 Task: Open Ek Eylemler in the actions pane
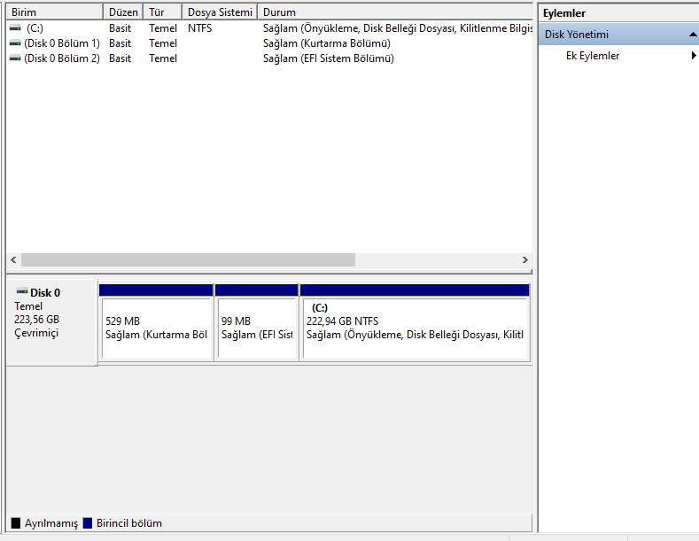(x=593, y=56)
